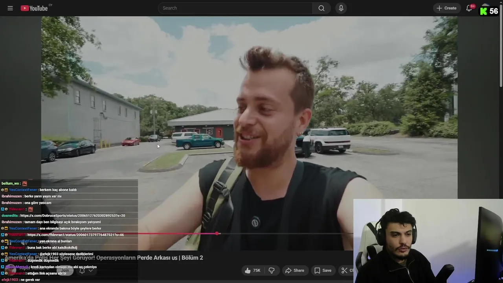
Task: Seek using the red progress bar scrubber
Action: 217,233
